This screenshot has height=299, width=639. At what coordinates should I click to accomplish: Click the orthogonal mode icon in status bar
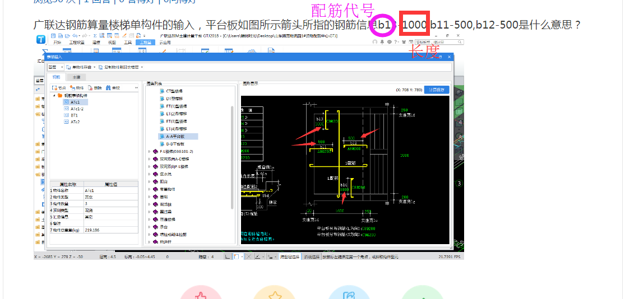click(228, 256)
